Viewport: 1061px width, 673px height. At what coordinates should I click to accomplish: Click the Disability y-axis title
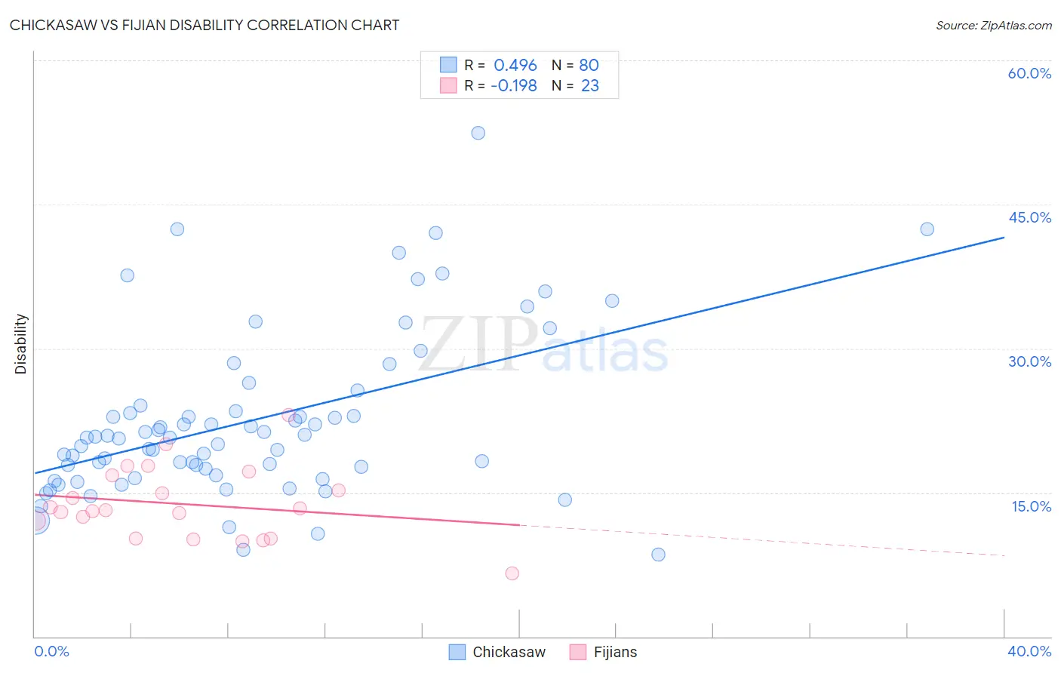pos(21,344)
